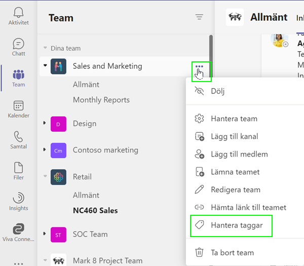Choose Dölj from the context menu

point(245,91)
